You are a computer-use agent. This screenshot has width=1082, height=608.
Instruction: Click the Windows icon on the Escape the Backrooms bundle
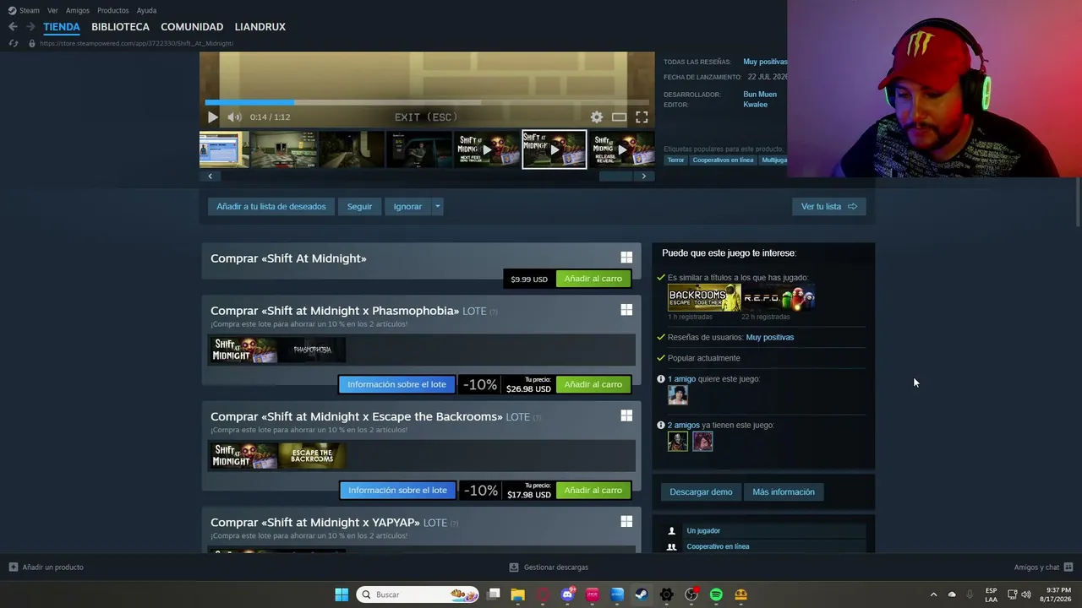[626, 415]
